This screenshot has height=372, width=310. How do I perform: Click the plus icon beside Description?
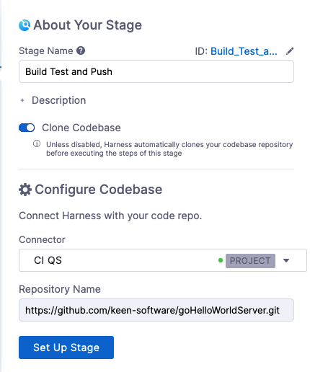(22, 100)
